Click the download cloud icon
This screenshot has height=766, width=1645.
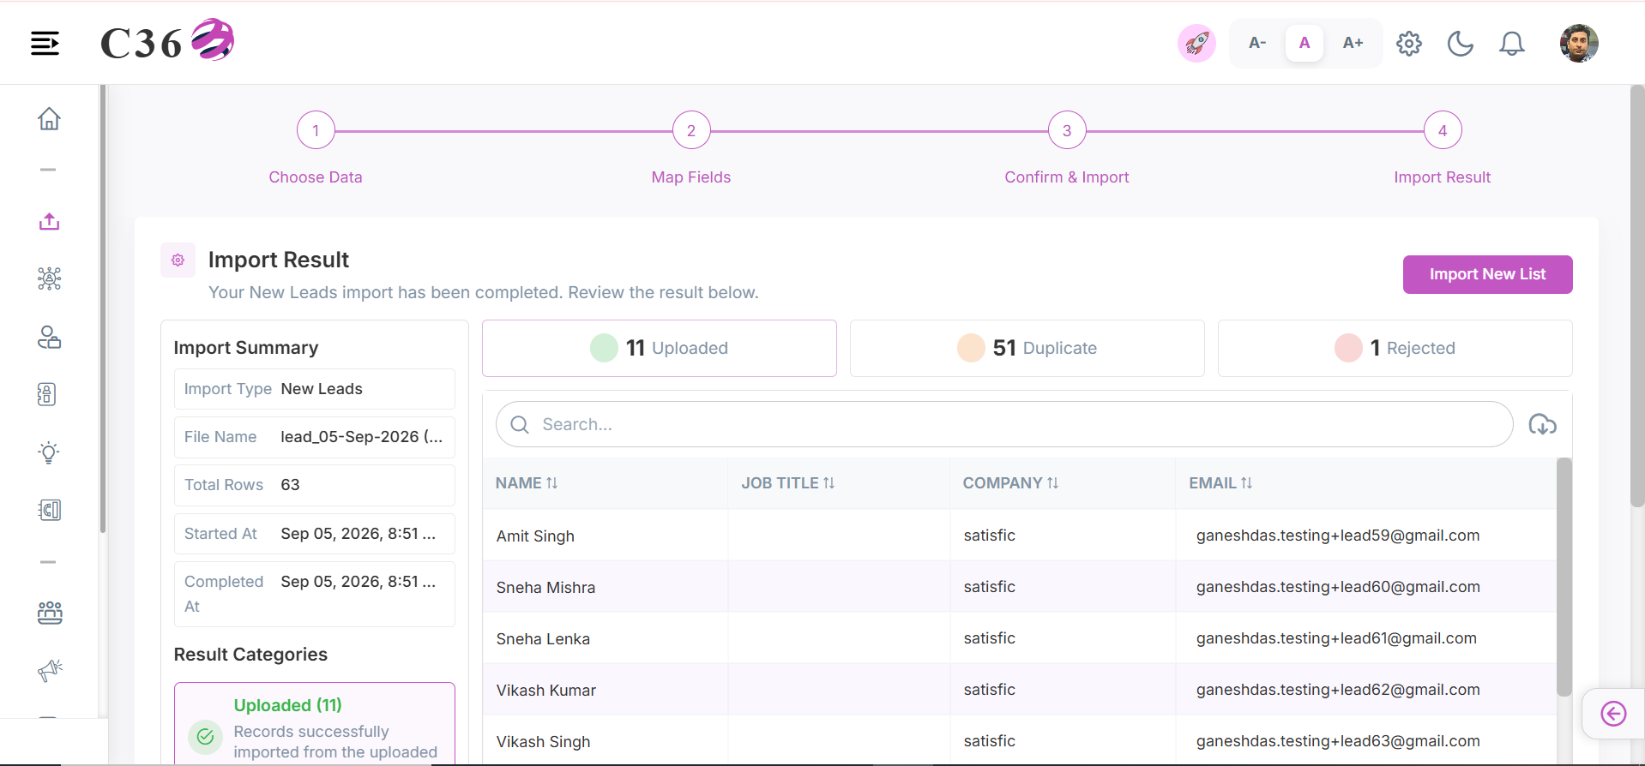1542,424
